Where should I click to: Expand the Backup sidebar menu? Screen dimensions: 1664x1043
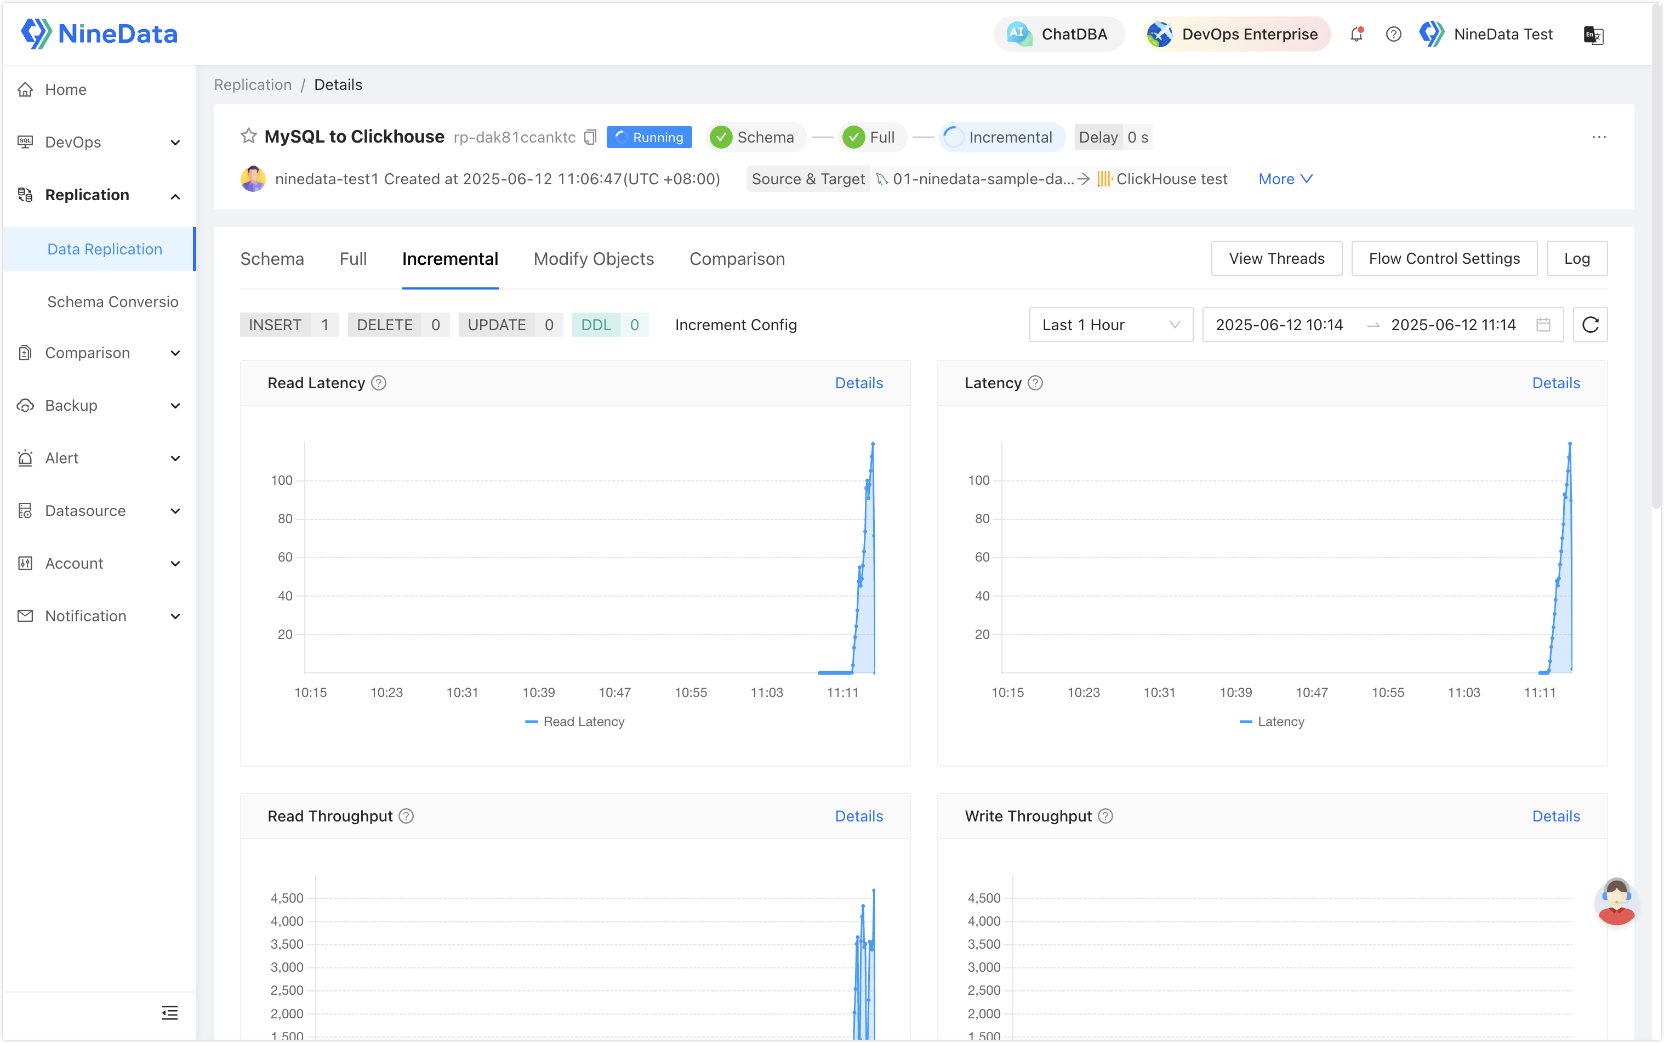pos(99,405)
